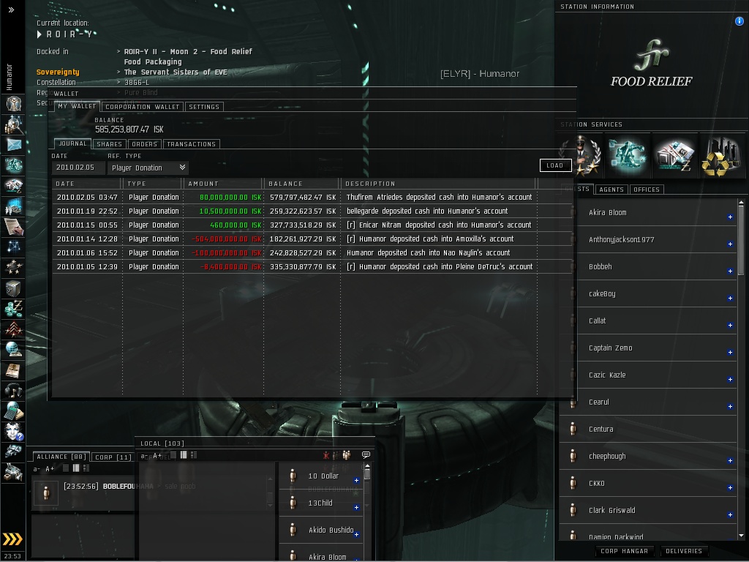Sort journal by Amount column header
The width and height of the screenshot is (749, 562).
click(223, 184)
